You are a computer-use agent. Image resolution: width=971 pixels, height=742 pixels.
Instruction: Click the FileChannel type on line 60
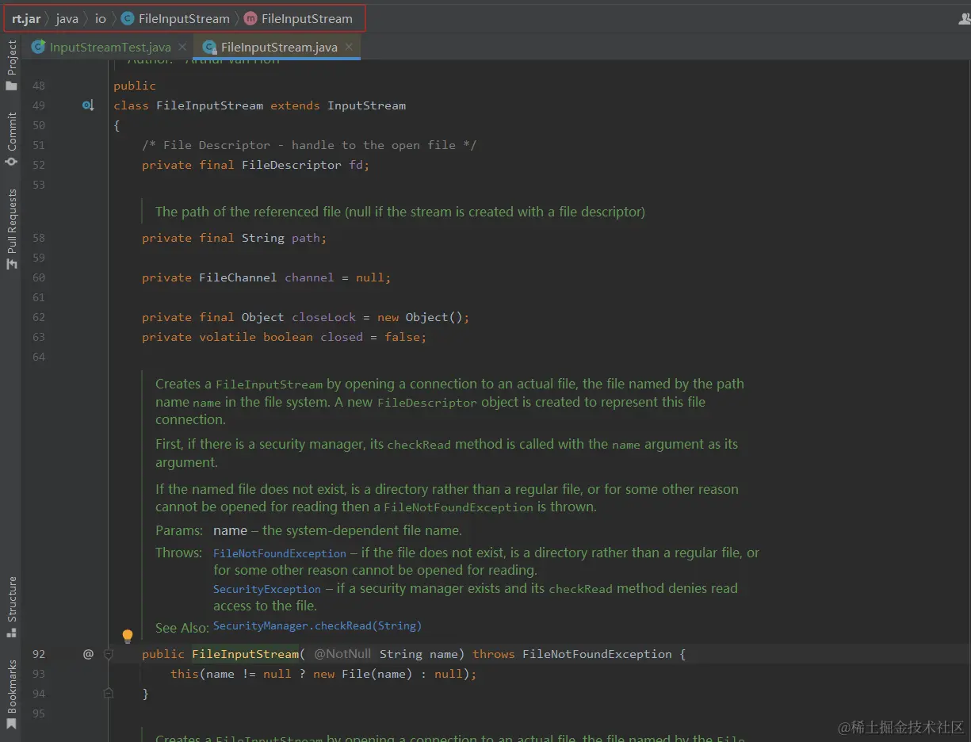(x=238, y=277)
